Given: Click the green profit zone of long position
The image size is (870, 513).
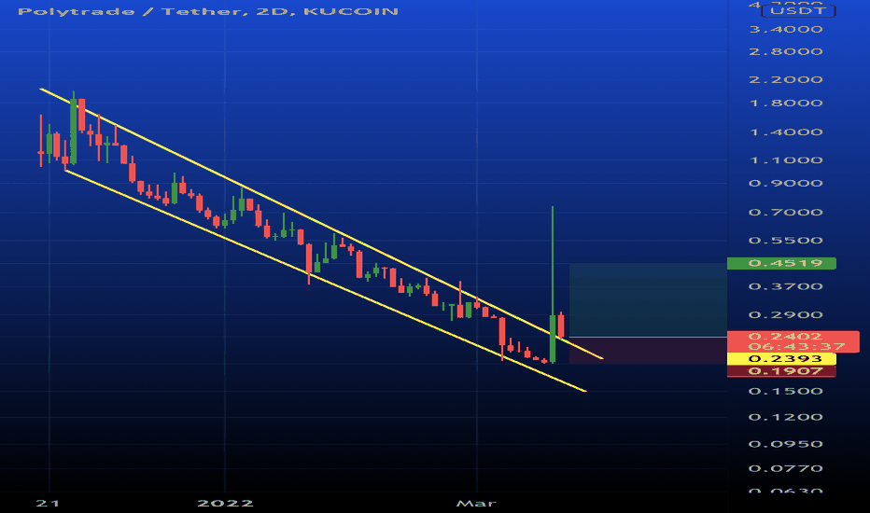Looking at the screenshot, I should point(648,300).
